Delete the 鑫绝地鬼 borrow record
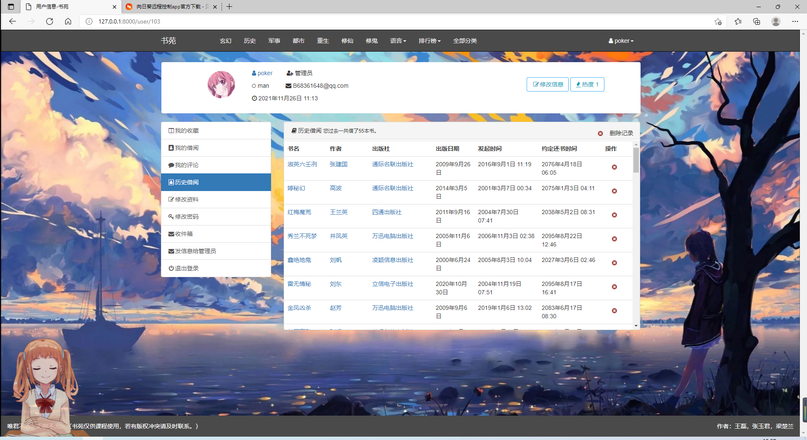Screen dimensions: 807x440 (614, 263)
